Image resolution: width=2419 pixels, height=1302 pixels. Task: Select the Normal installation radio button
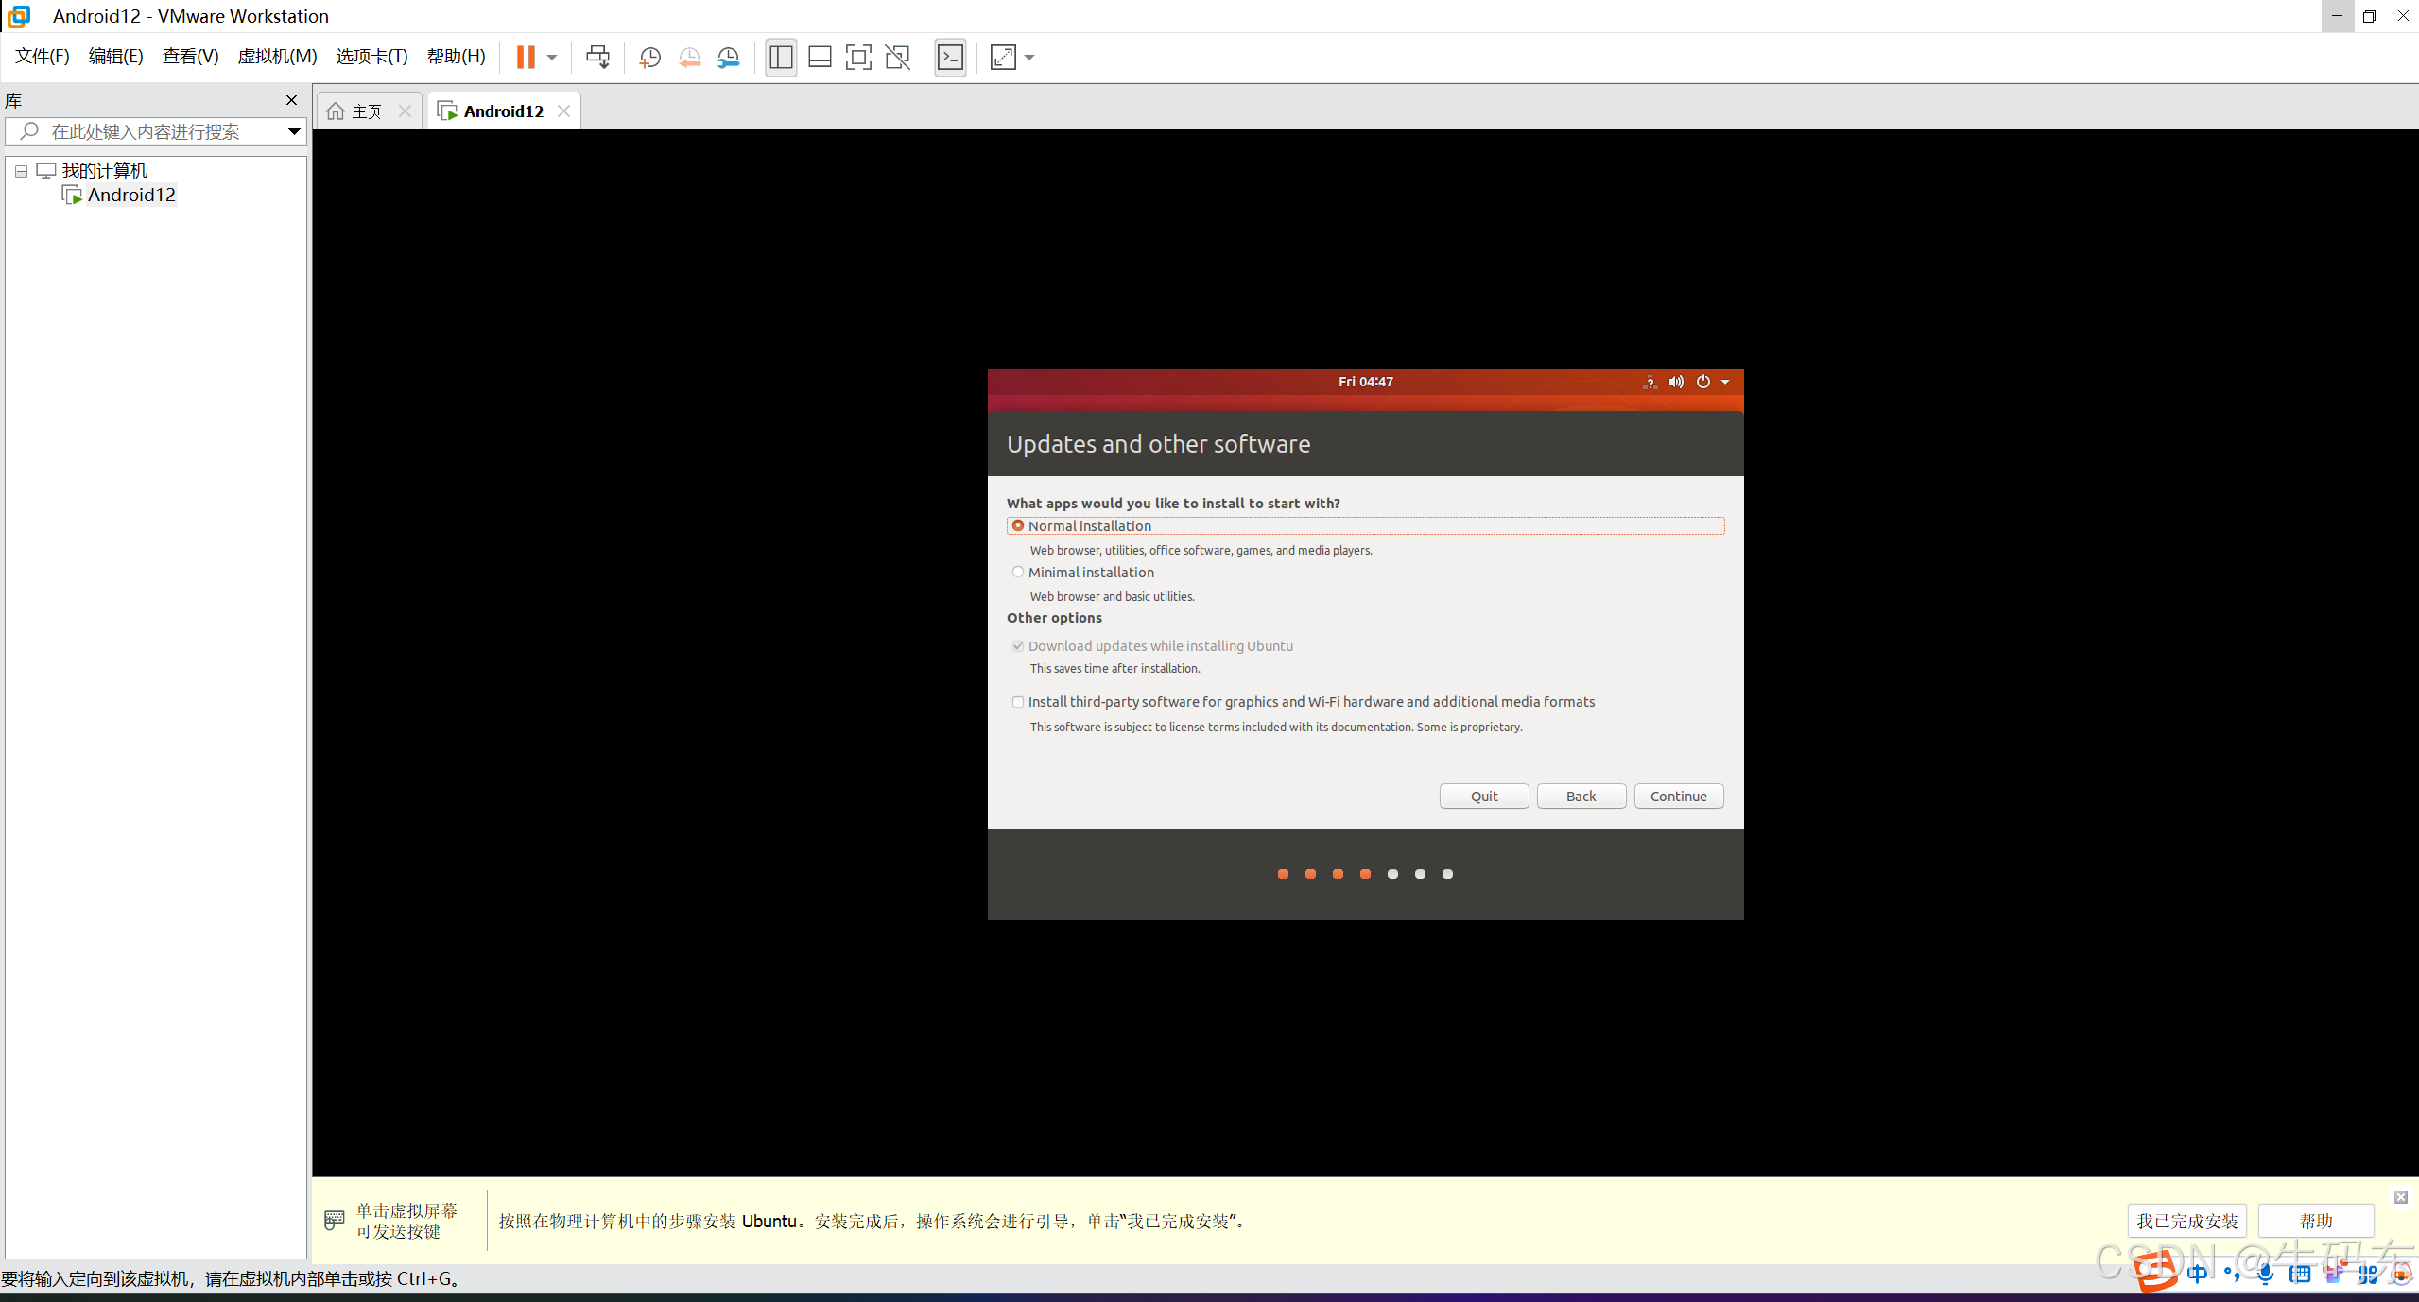pos(1018,525)
